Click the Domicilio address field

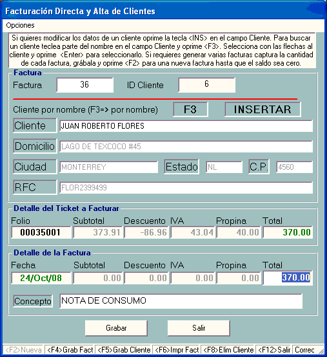186,147
